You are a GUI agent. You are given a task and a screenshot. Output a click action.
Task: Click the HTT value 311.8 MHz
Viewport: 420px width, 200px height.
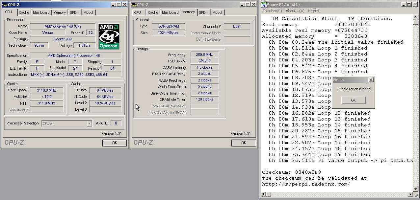[46, 103]
